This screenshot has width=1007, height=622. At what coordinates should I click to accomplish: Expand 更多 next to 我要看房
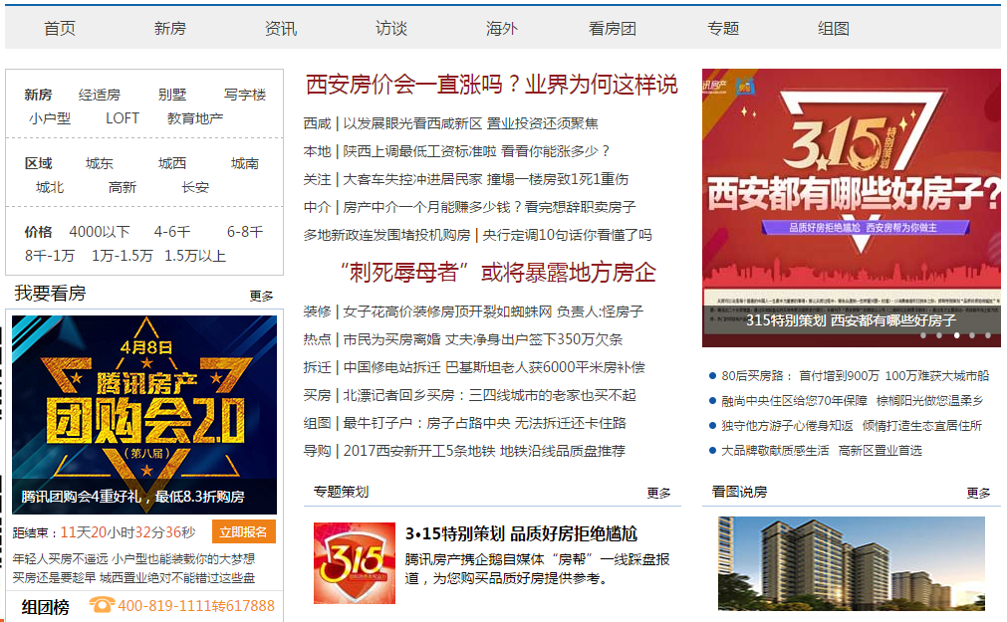pyautogui.click(x=261, y=296)
